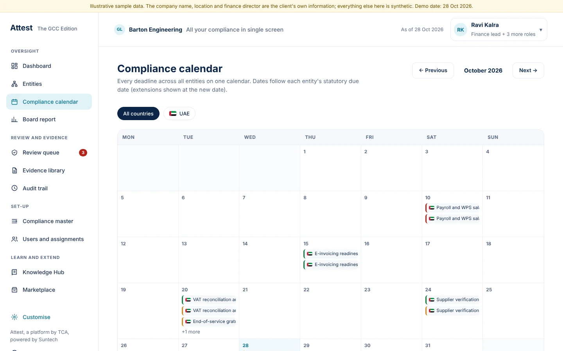Click the GL company avatar badge
Viewport: 563px width, 351px height.
click(x=120, y=30)
